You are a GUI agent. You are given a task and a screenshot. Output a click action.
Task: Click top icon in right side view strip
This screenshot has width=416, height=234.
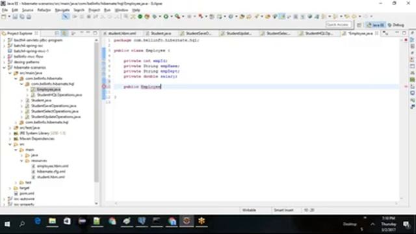[412, 33]
